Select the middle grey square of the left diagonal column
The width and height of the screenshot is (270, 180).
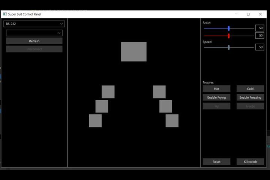point(102,106)
